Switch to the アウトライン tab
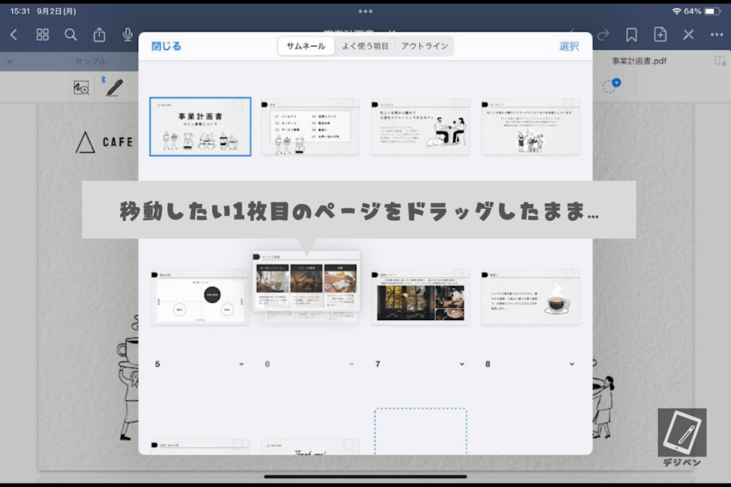 coord(424,46)
